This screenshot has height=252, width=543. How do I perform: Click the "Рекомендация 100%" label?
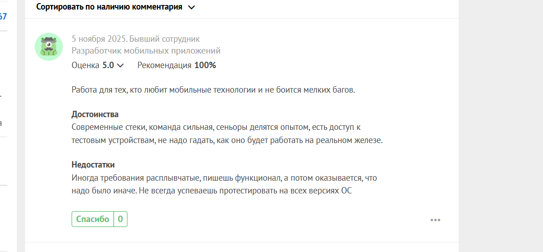pos(176,65)
